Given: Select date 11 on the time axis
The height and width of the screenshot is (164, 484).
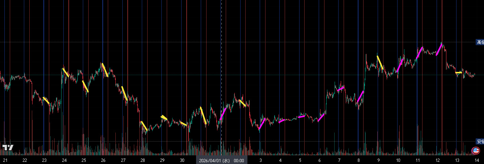Looking at the screenshot, I should click(x=417, y=160).
